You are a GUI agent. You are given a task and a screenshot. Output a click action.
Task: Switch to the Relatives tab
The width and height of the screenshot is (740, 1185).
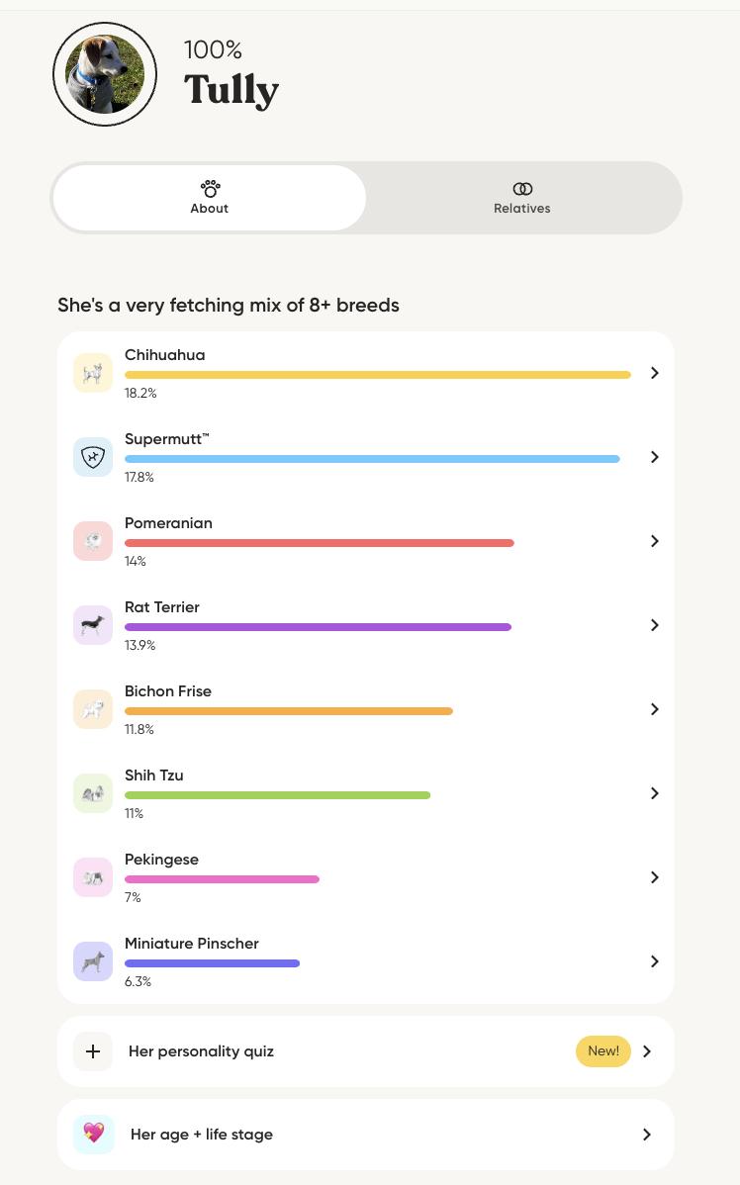point(522,198)
